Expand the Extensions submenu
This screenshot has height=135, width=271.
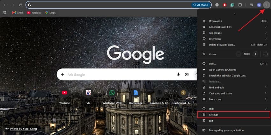[234, 39]
